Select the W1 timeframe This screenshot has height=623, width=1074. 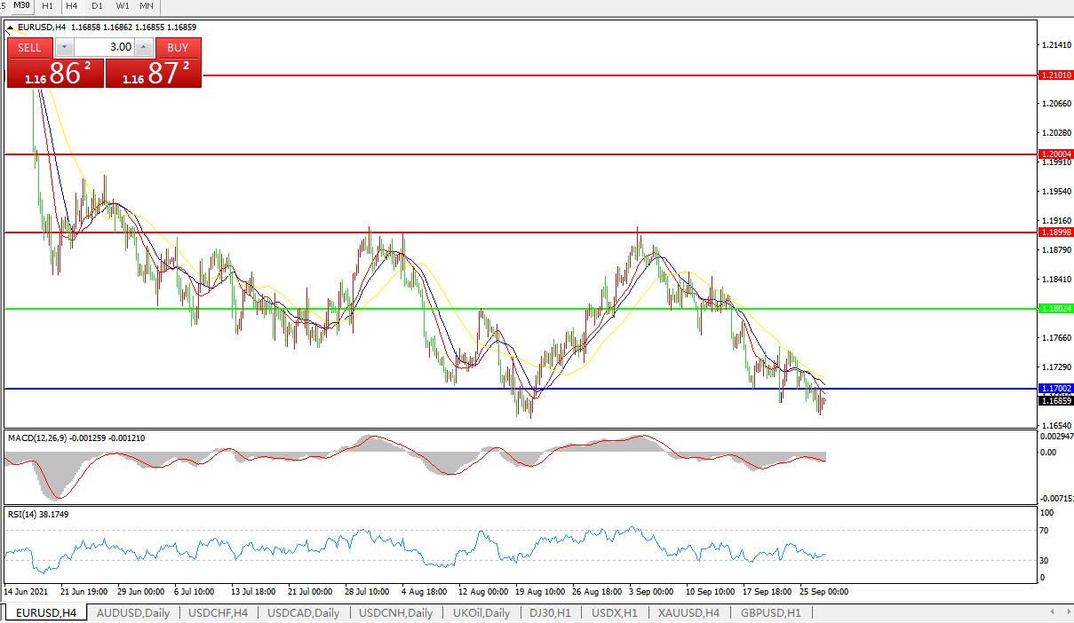[122, 5]
